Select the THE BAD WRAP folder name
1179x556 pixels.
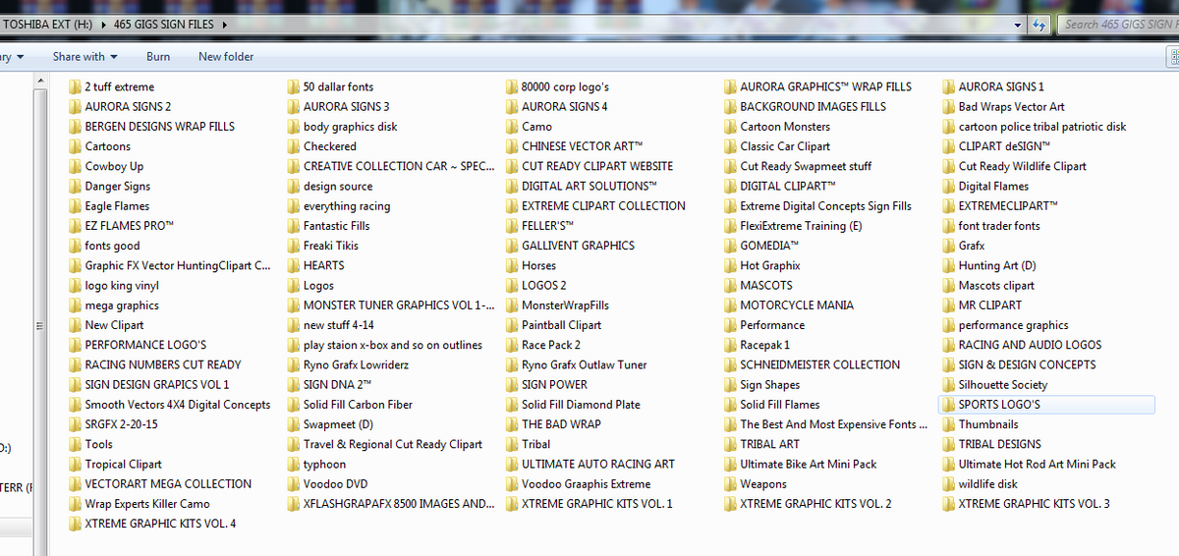click(x=562, y=424)
